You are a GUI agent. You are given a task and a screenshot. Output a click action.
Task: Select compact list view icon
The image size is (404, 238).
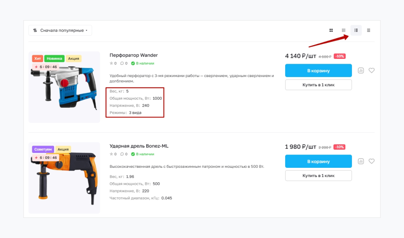[x=368, y=30]
